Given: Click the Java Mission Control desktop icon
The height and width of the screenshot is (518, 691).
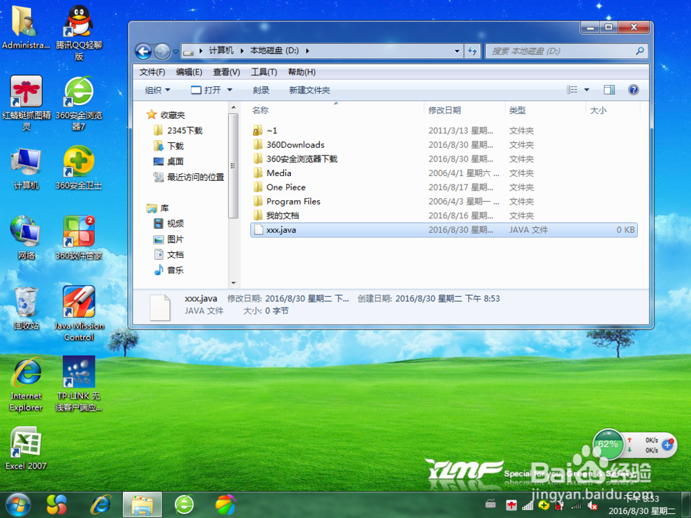Looking at the screenshot, I should pos(79,313).
